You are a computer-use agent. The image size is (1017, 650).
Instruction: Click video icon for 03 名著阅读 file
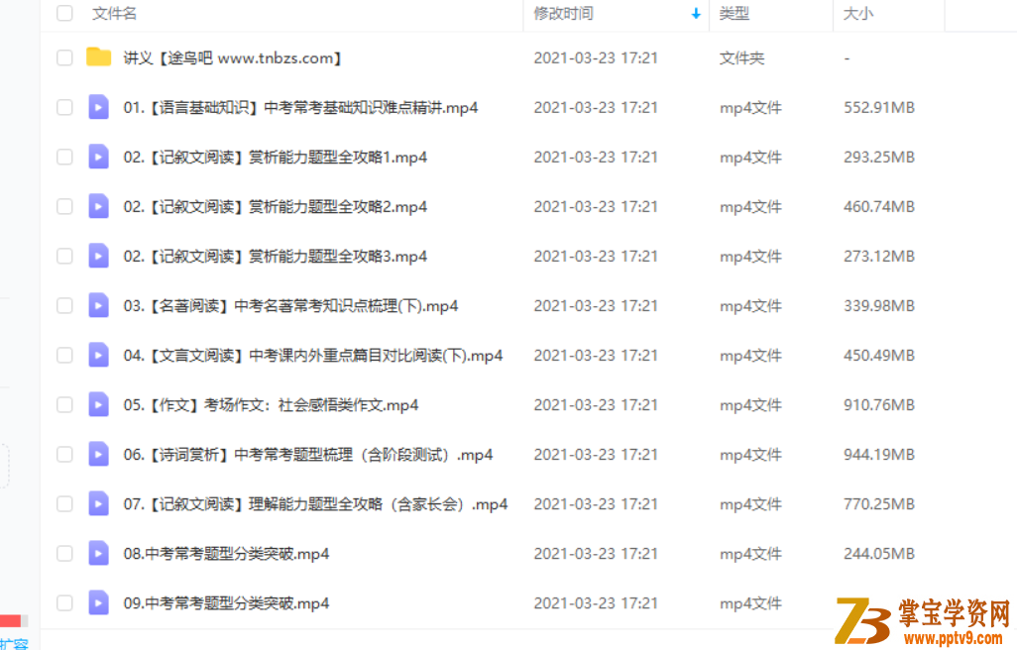coord(98,305)
